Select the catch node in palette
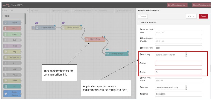This screenshot has height=102, width=213. [13, 29]
